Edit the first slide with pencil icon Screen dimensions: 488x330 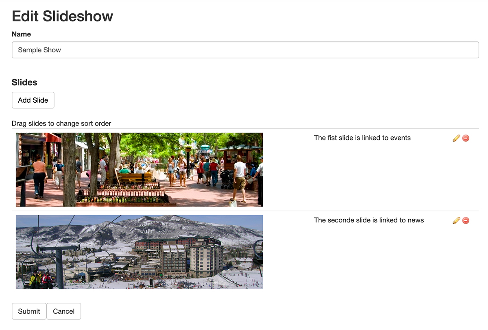coord(456,138)
